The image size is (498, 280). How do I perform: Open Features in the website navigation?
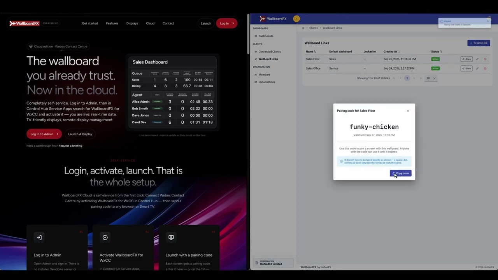point(112,23)
